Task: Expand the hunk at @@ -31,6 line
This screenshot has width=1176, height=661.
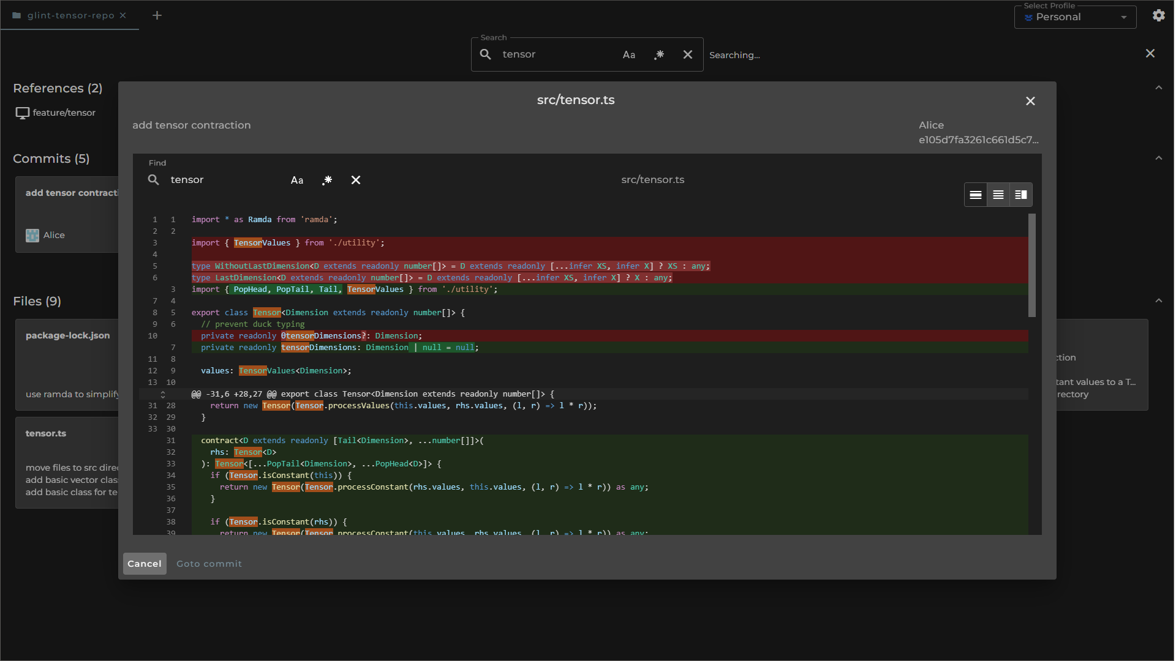Action: (163, 395)
